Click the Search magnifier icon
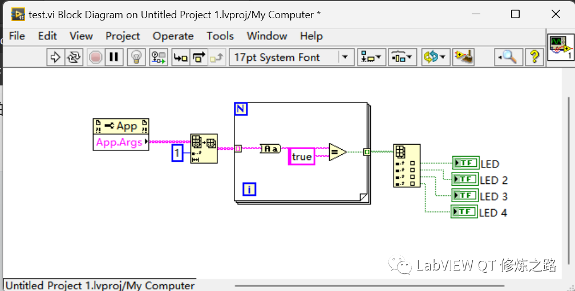575x291 pixels. [508, 57]
